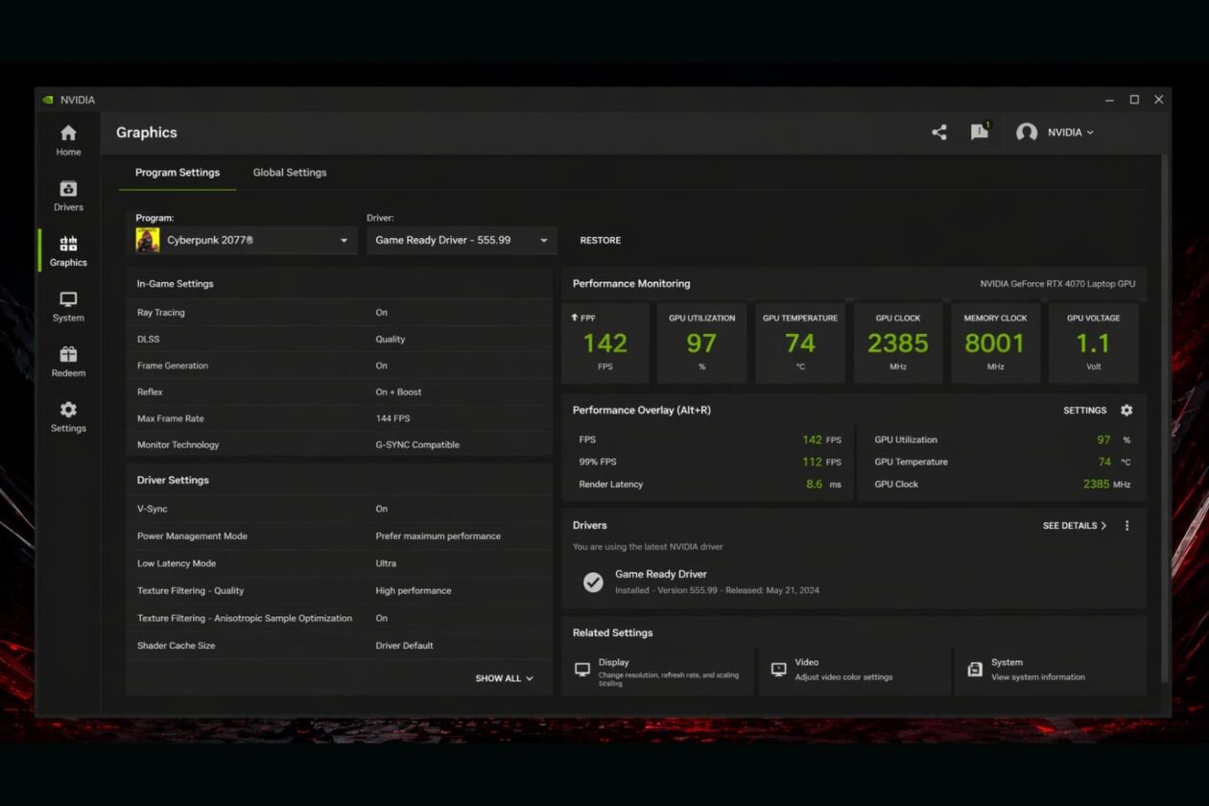This screenshot has height=806, width=1209.
Task: Open the Drivers sidebar icon
Action: (x=68, y=189)
